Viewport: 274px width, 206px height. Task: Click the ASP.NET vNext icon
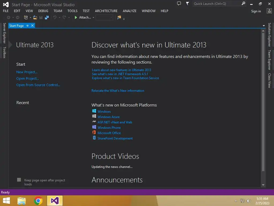click(94, 122)
